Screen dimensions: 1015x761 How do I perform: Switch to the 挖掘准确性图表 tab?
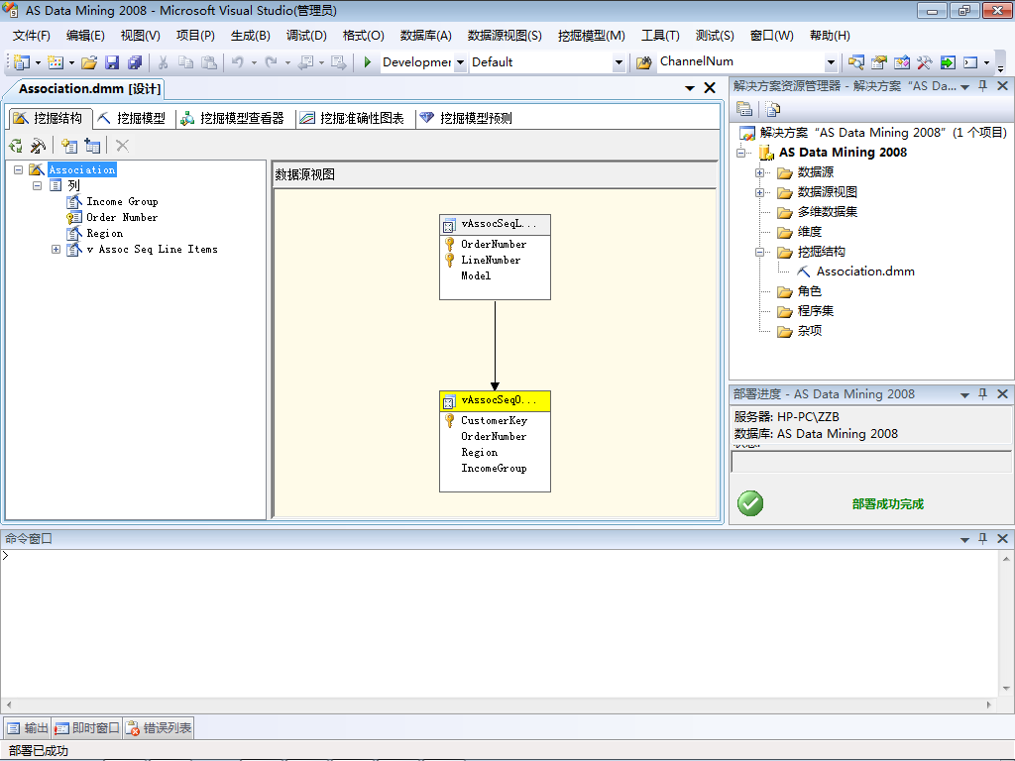point(353,119)
